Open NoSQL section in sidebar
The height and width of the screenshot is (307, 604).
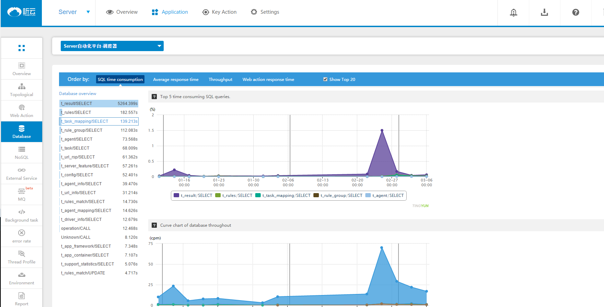tap(22, 153)
